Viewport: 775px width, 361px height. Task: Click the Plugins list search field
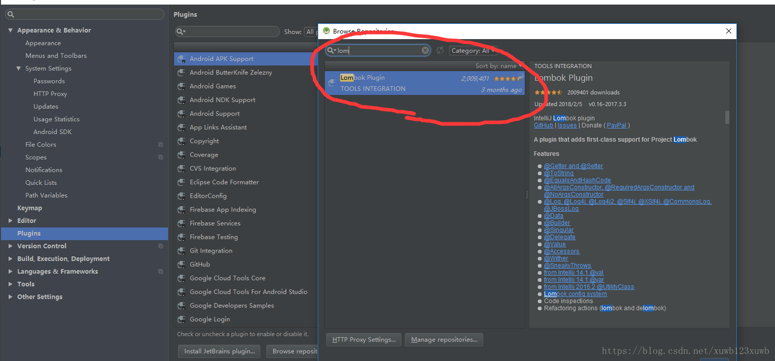pos(227,31)
